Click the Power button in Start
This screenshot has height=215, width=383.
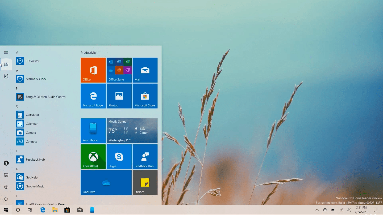tap(6, 199)
